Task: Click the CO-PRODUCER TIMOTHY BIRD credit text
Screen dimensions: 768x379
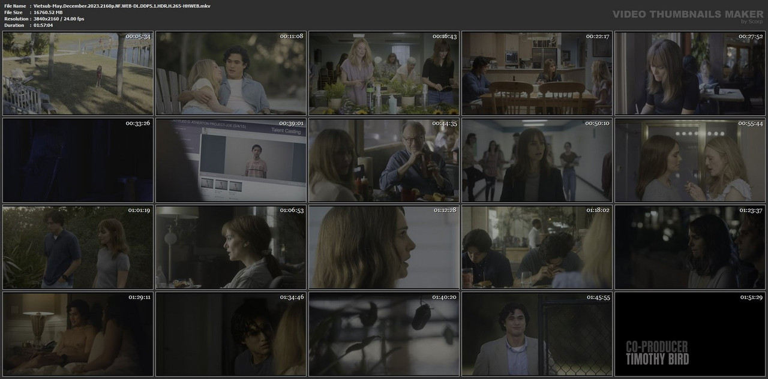Action: tap(657, 353)
